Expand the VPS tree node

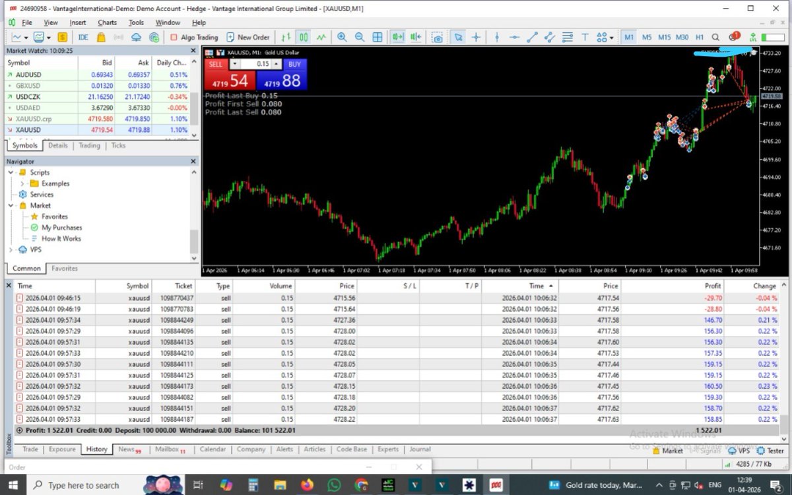pos(11,249)
